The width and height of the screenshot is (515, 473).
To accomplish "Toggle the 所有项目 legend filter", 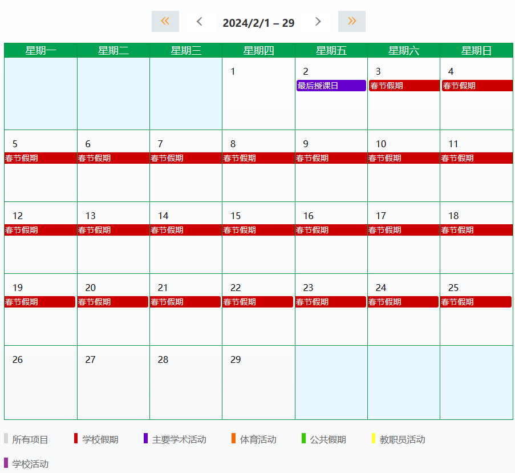I will click(30, 439).
